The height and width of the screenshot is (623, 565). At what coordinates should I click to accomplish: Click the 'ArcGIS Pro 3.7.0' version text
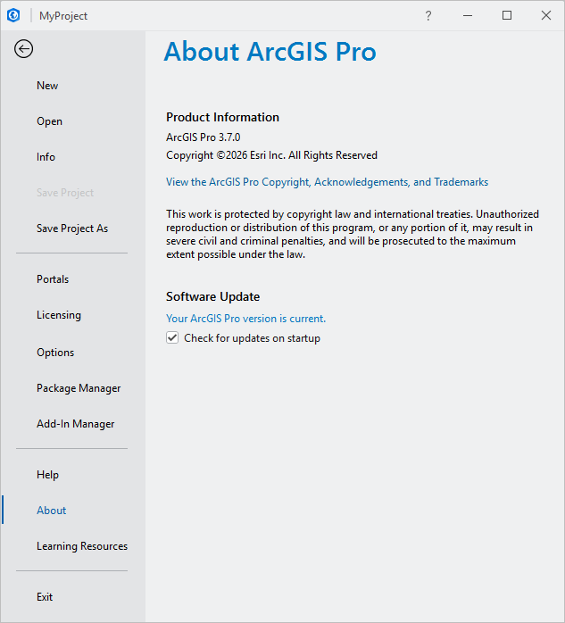203,137
